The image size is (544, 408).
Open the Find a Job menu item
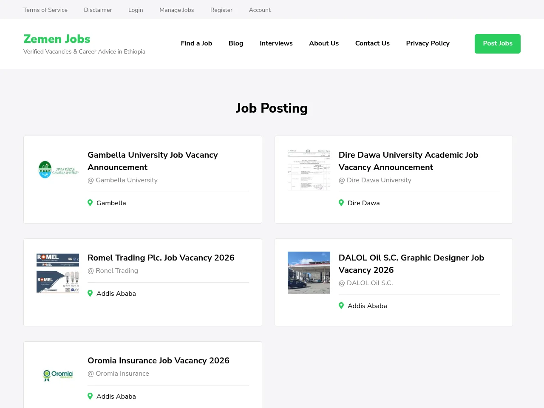click(x=196, y=43)
